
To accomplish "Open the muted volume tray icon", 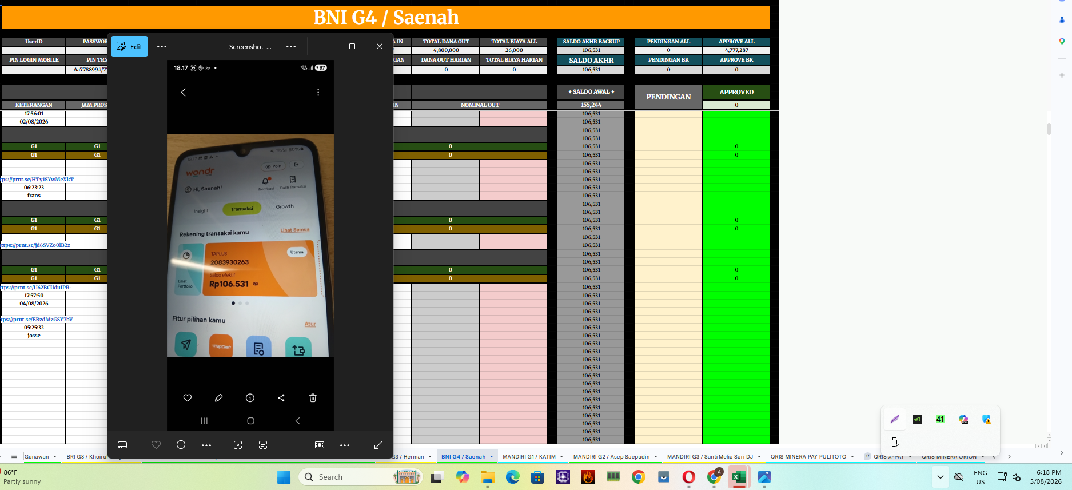I will tap(1017, 477).
